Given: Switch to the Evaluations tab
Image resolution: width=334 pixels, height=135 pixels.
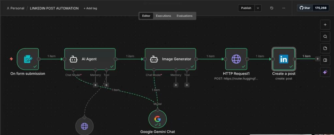Looking at the screenshot, I should [x=184, y=16].
